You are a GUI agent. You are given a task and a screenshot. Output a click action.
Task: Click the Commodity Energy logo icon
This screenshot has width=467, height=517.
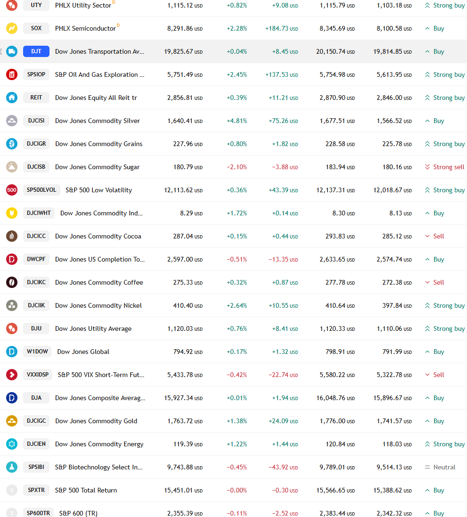click(11, 444)
